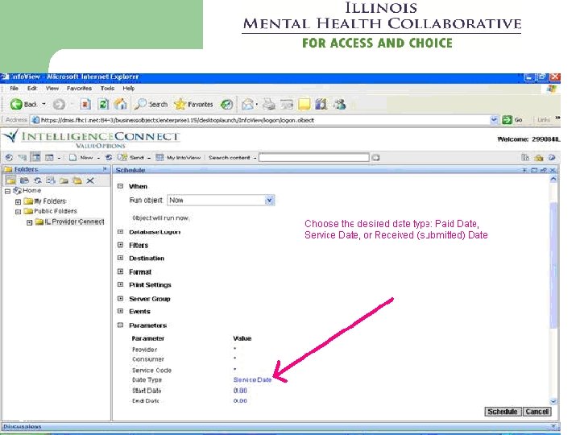The image size is (580, 435).
Task: Click the IE Forward arrow button
Action: point(59,105)
